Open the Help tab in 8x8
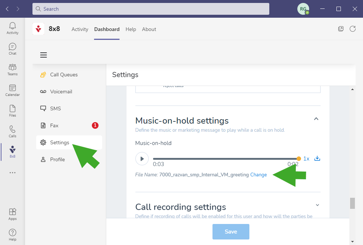The image size is (363, 245). tap(131, 29)
